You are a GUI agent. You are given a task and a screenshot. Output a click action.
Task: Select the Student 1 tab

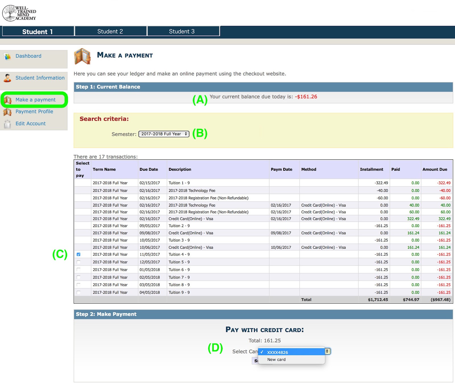38,32
